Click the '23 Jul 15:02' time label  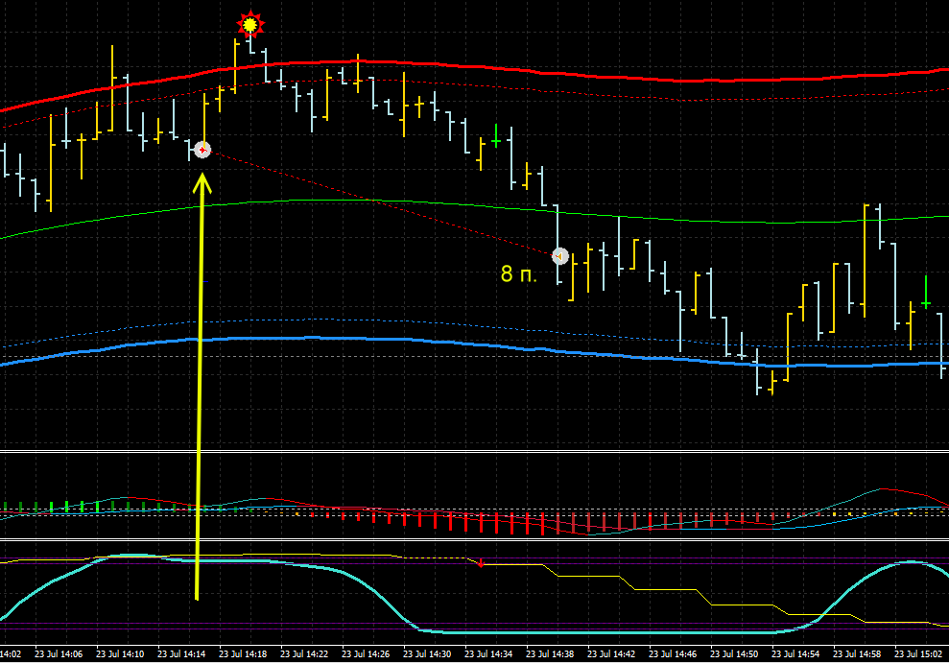[x=918, y=653]
